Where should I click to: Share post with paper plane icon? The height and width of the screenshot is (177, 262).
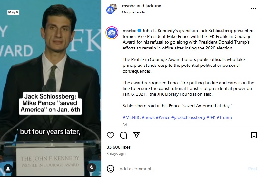coord(136,135)
